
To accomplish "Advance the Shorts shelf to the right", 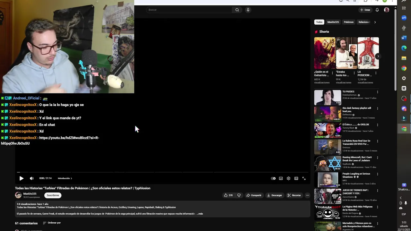I will pyautogui.click(x=378, y=56).
